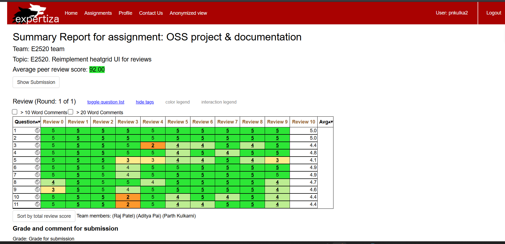Click circled 5 icon in question 3 row
Viewport: 505px width, 244px height.
coord(37,145)
